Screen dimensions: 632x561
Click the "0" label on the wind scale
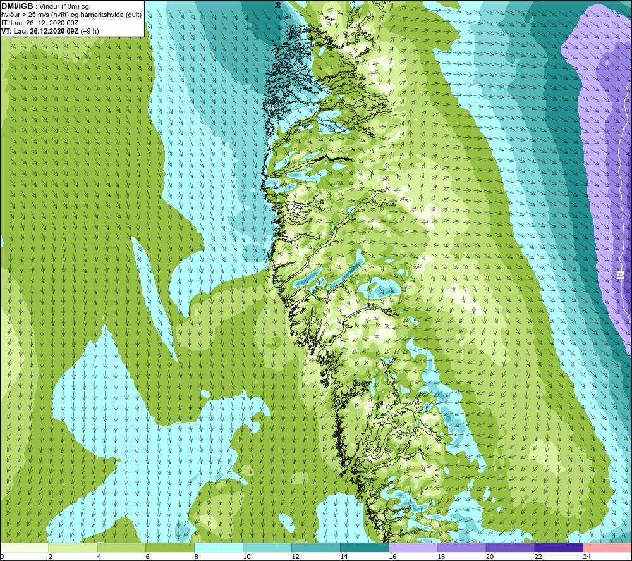(x=3, y=557)
